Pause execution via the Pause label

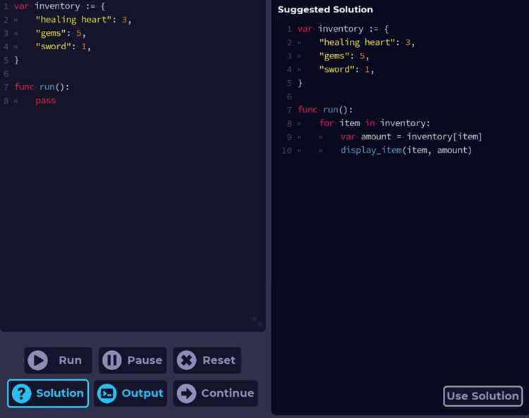click(145, 360)
